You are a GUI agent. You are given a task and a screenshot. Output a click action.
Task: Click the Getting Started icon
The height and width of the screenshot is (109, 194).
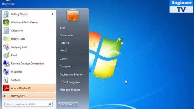[6, 14]
